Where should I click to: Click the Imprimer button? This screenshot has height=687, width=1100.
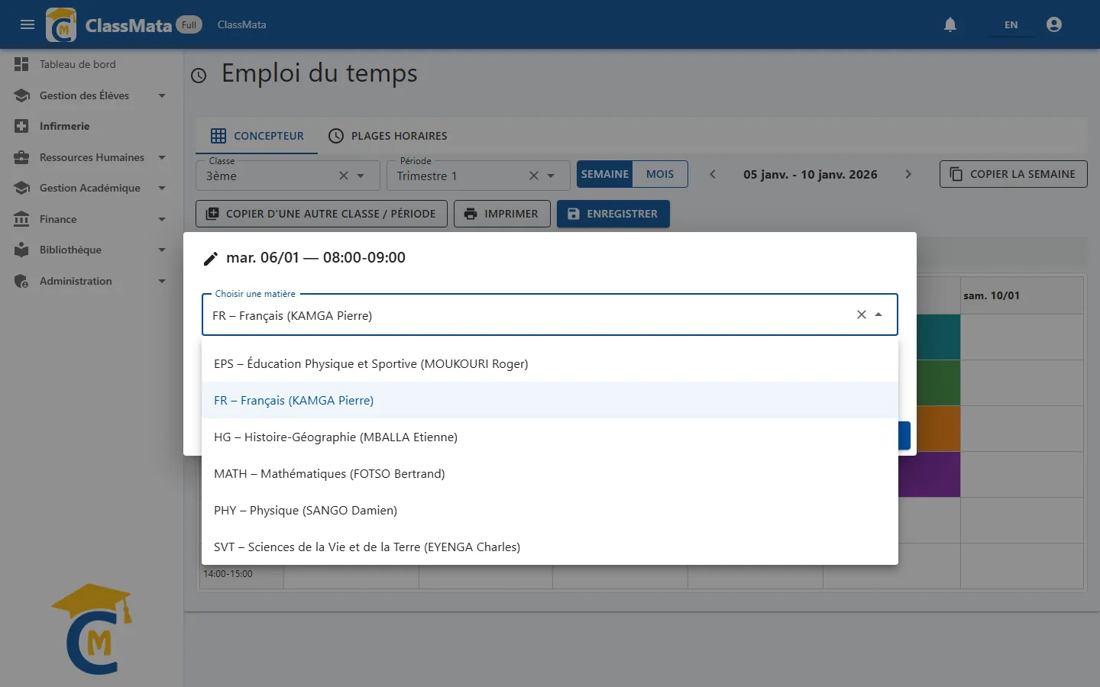click(502, 214)
